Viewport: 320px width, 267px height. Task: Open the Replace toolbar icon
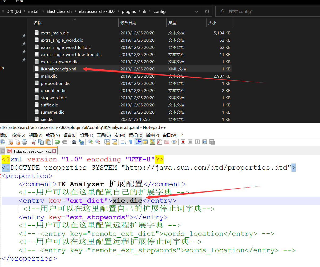point(81,142)
